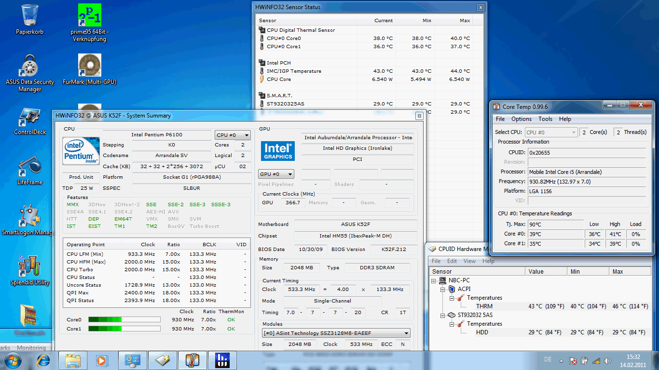
Task: Open the Help menu in Core Temp
Action: tap(565, 119)
